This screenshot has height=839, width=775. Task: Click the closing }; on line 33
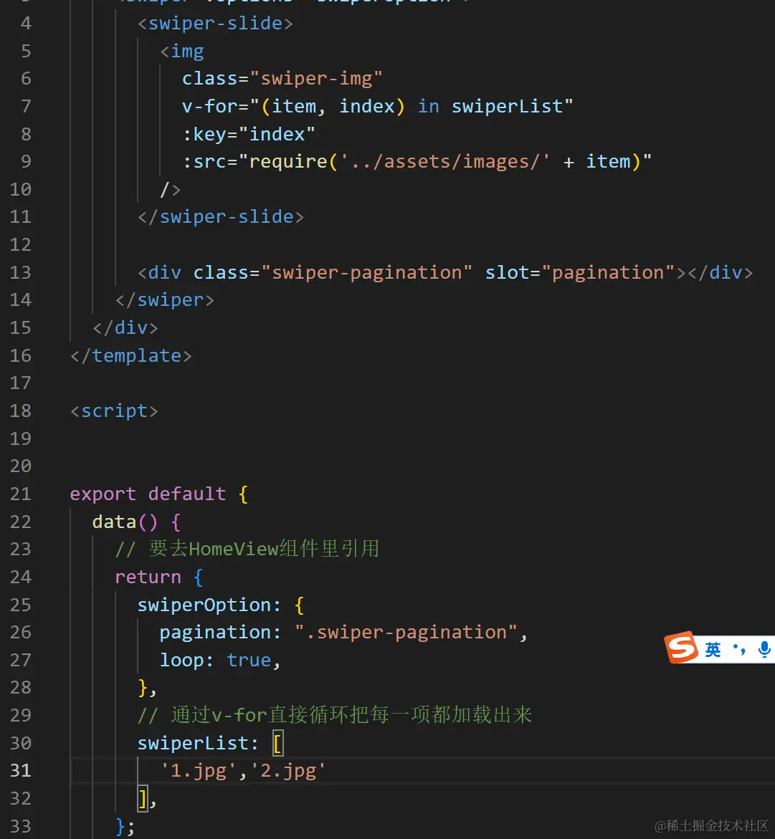[125, 827]
